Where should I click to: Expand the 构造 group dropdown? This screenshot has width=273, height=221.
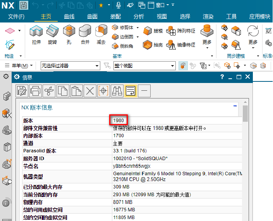coord(21,56)
